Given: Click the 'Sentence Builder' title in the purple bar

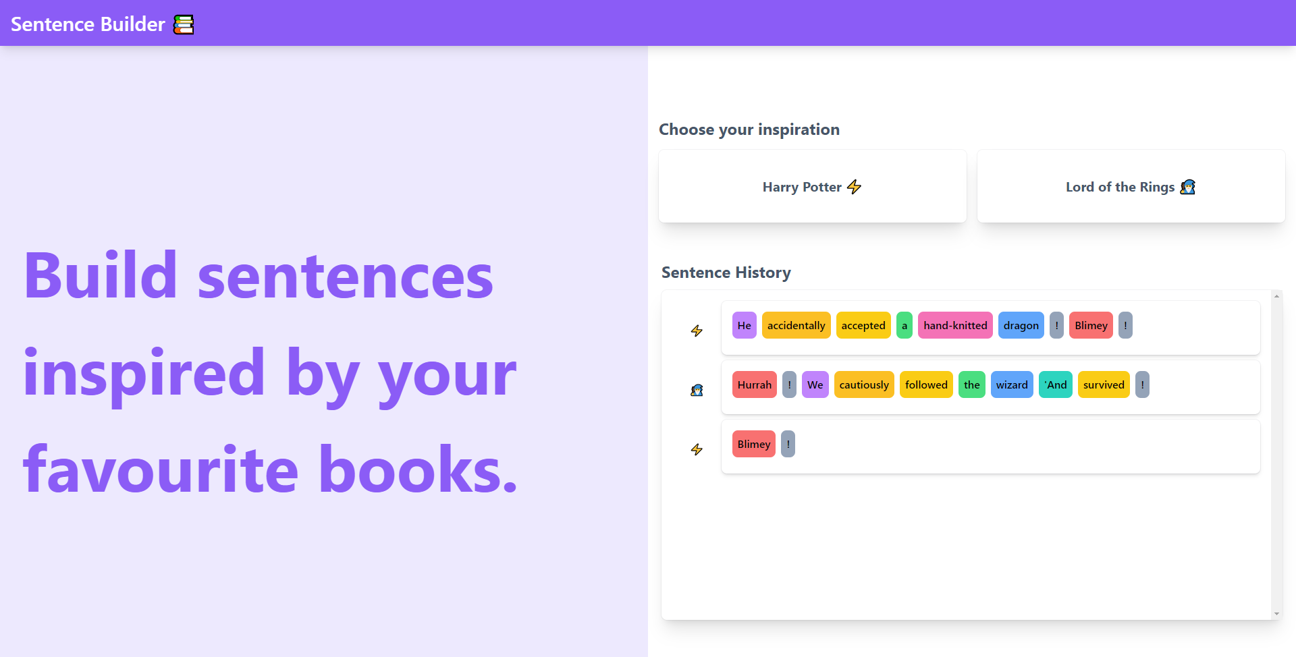Looking at the screenshot, I should click(88, 24).
